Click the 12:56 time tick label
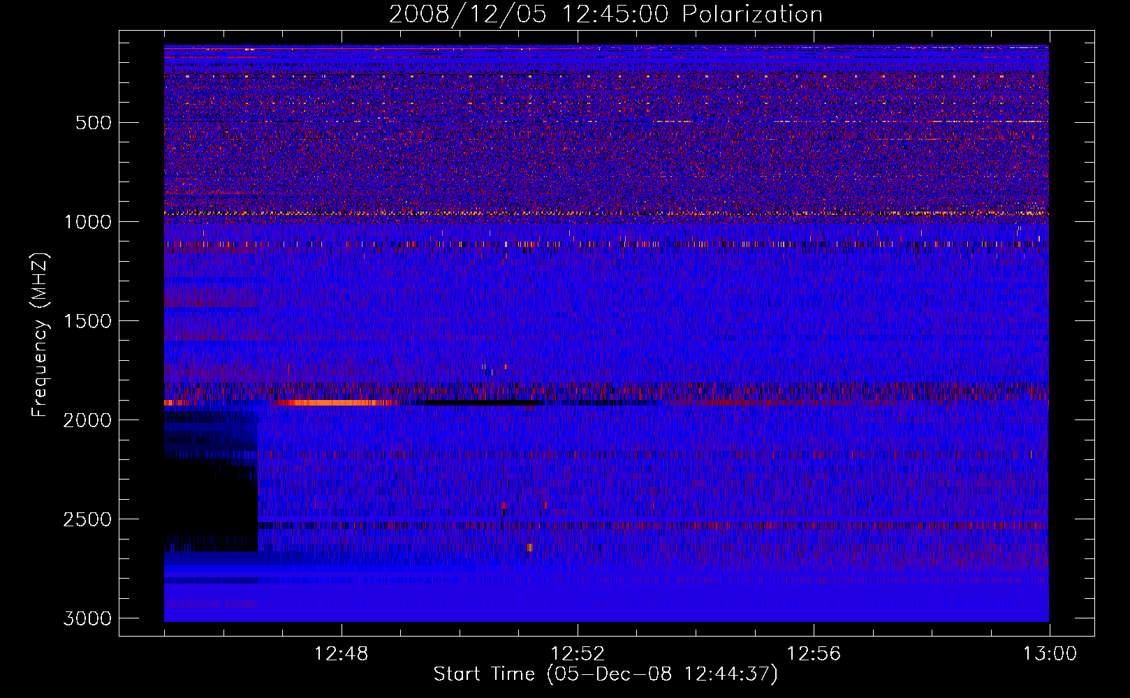 click(x=814, y=654)
